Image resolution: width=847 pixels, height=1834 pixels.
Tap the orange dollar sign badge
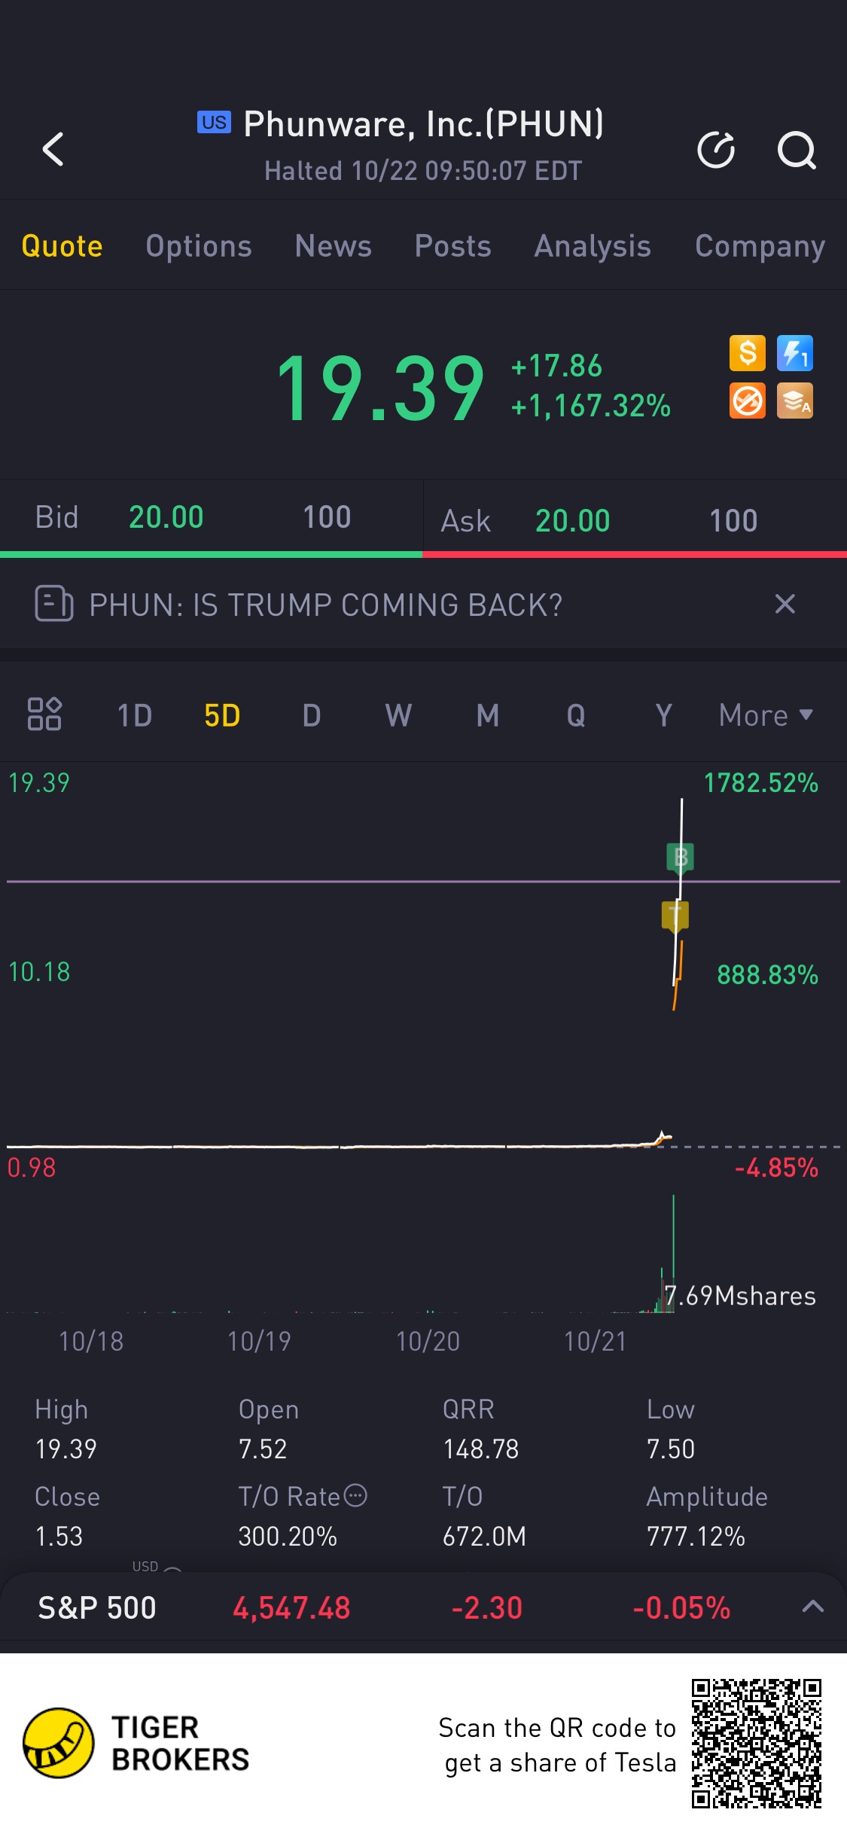(748, 353)
